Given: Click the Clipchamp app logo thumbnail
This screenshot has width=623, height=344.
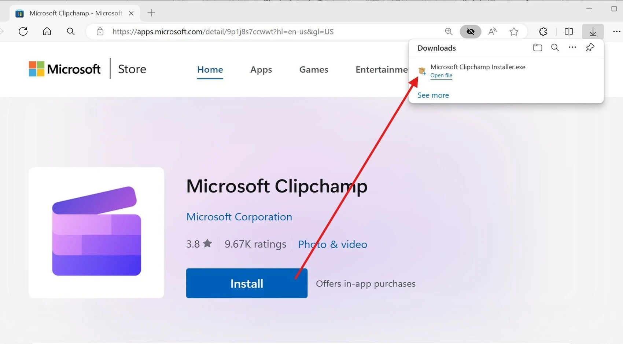Looking at the screenshot, I should coord(96,233).
